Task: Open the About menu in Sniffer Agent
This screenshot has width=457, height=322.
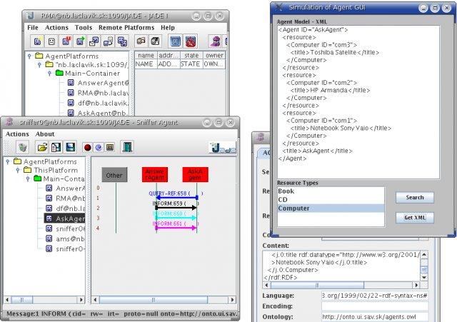Action: click(45, 134)
